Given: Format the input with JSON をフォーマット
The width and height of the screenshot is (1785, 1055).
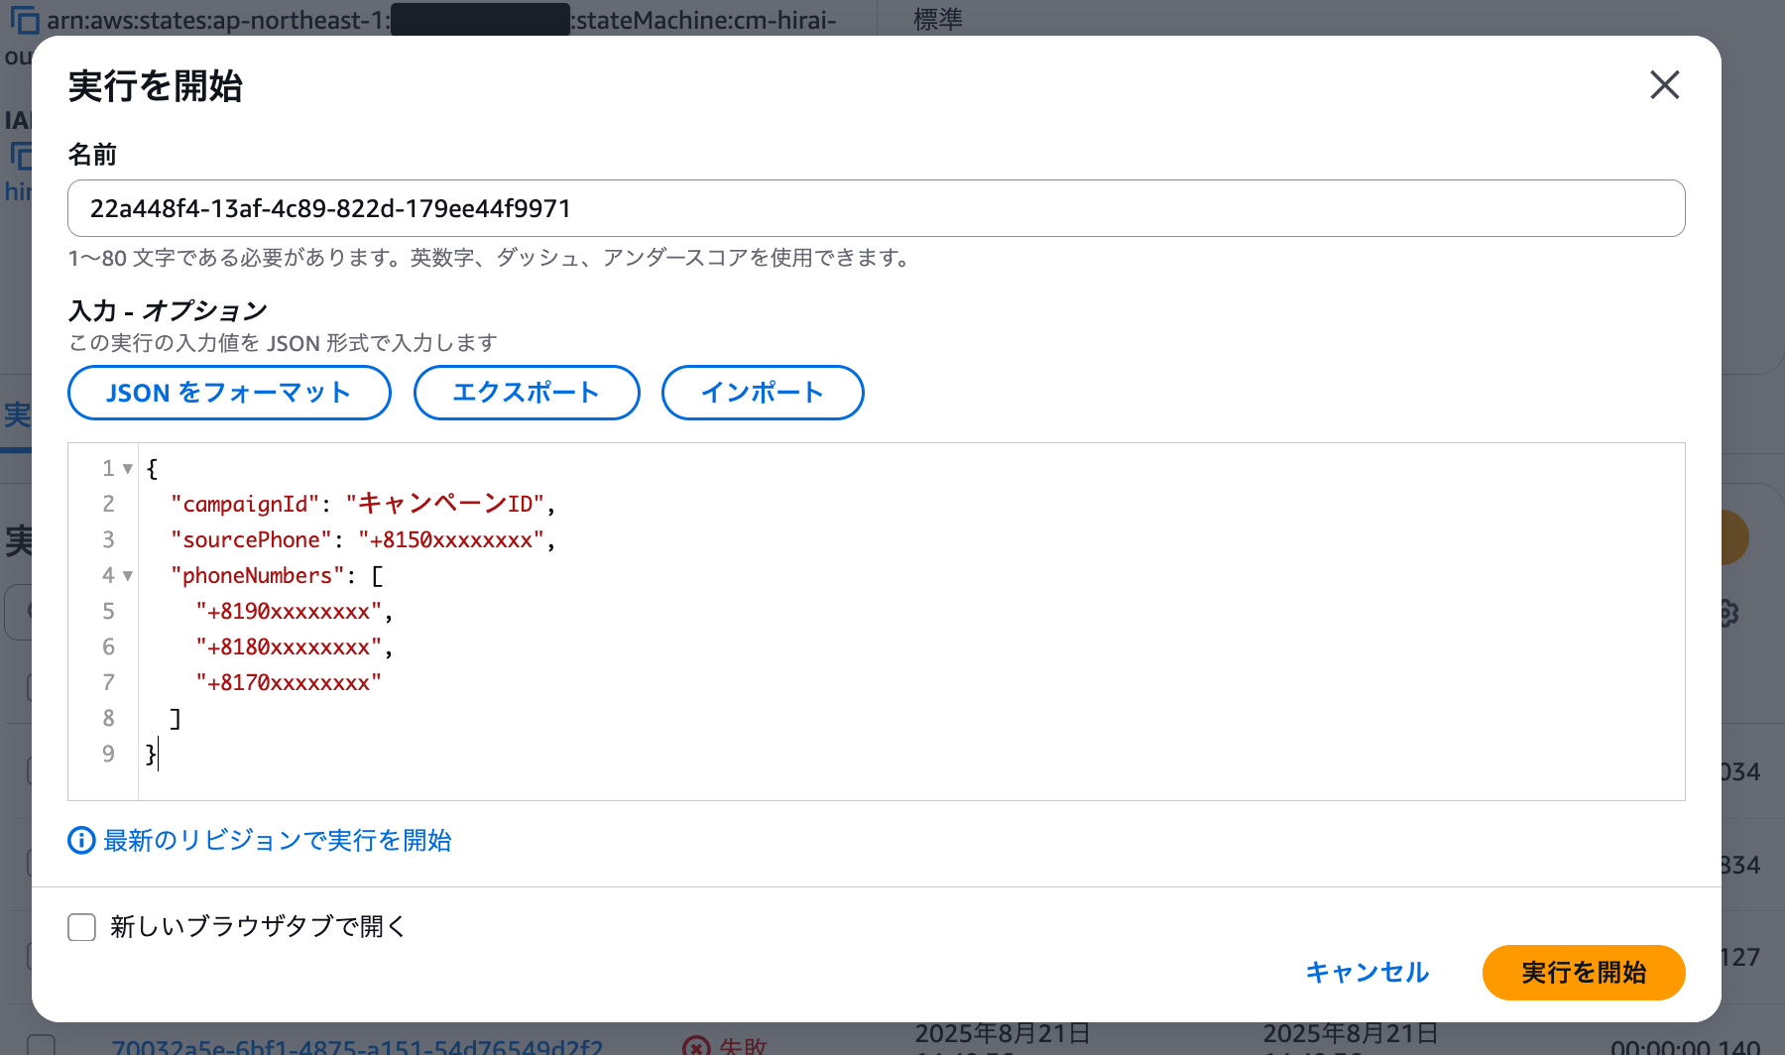Looking at the screenshot, I should tap(229, 393).
